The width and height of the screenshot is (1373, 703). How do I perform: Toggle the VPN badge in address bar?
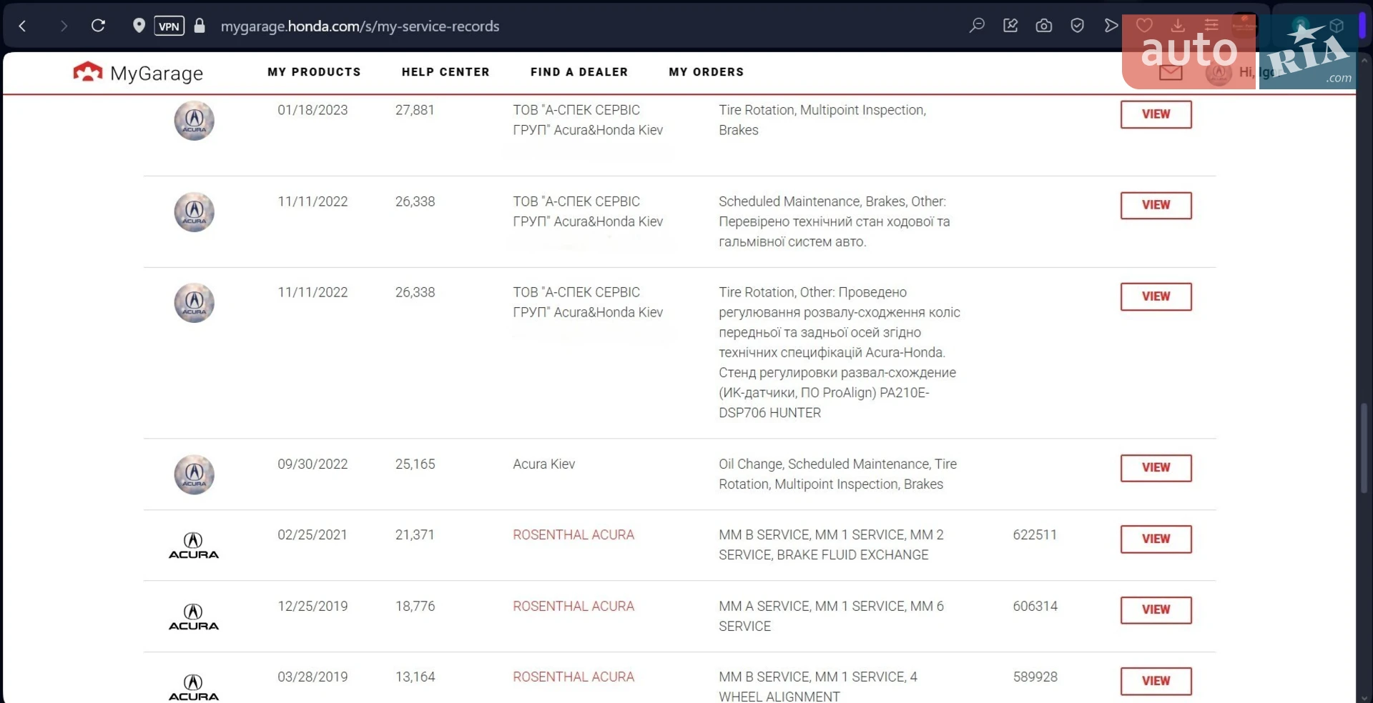[x=169, y=26]
